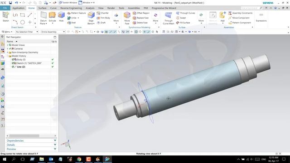The image size is (290, 163).
Task: Click Find a Command search field
Action: point(251,8)
